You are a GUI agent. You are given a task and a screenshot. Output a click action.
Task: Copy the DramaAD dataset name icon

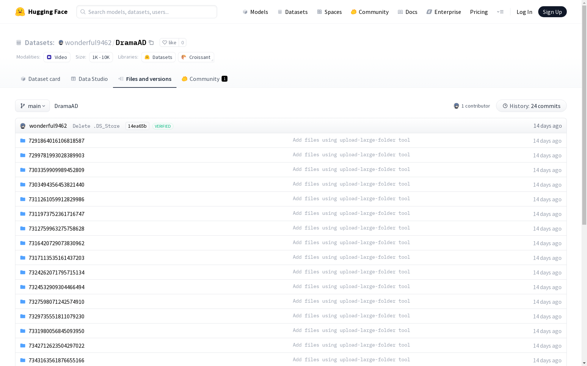[x=151, y=42]
